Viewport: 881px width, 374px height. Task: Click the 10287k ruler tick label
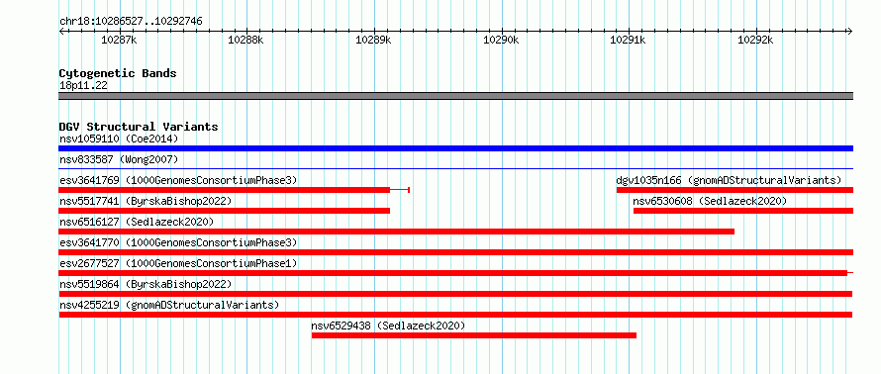[x=119, y=41]
